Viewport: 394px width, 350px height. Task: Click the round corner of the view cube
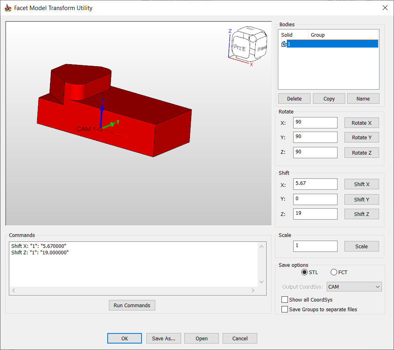click(x=254, y=39)
